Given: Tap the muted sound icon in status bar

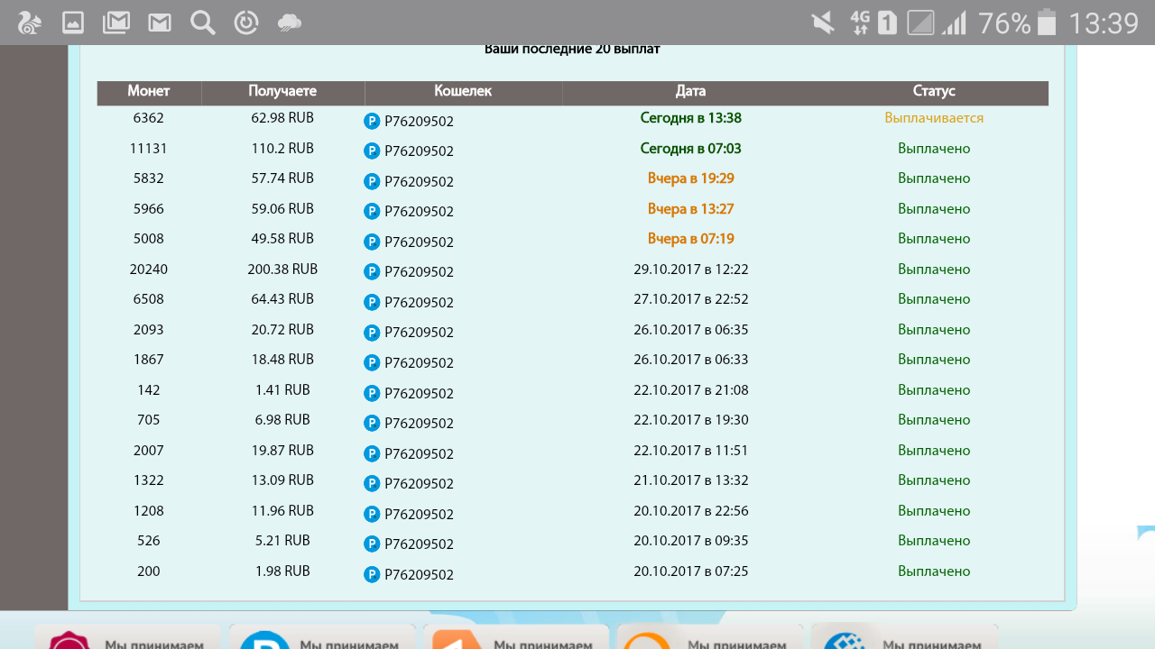Looking at the screenshot, I should click(x=822, y=23).
